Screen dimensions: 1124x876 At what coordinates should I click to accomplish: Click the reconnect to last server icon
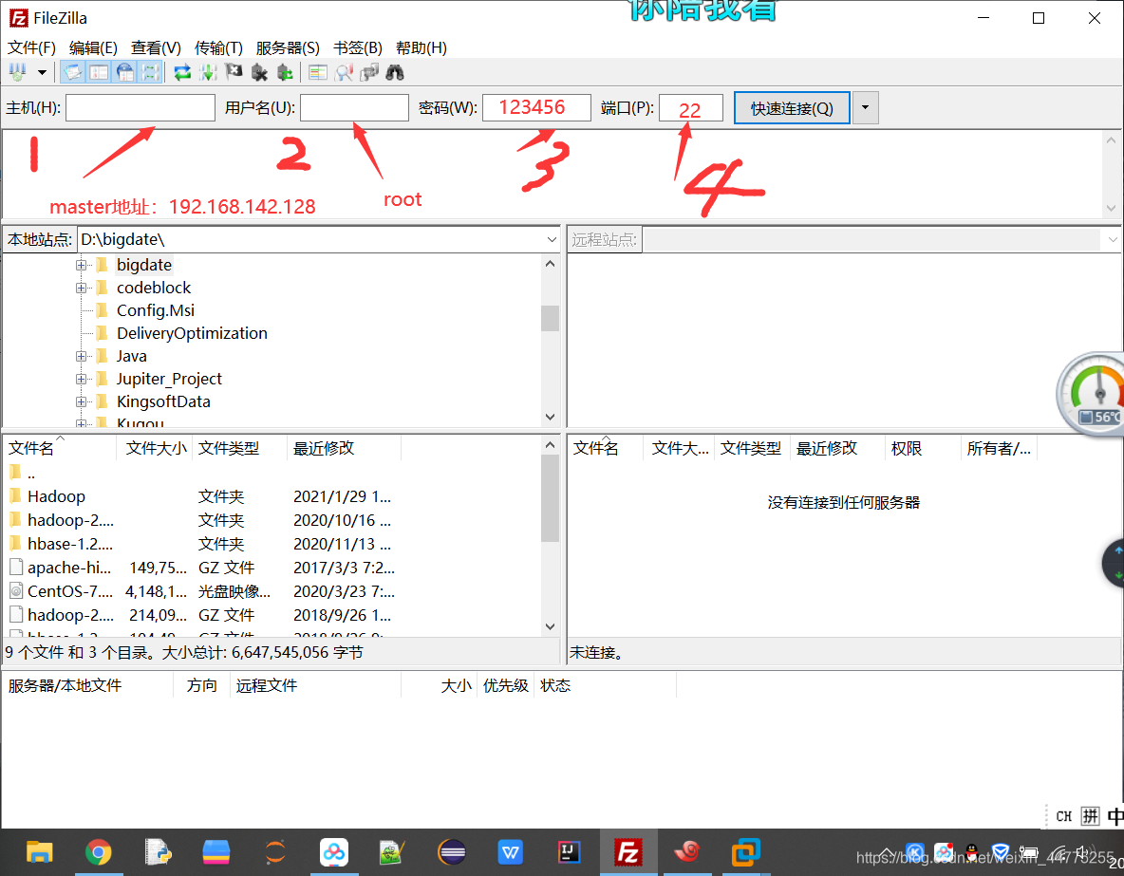pyautogui.click(x=285, y=71)
